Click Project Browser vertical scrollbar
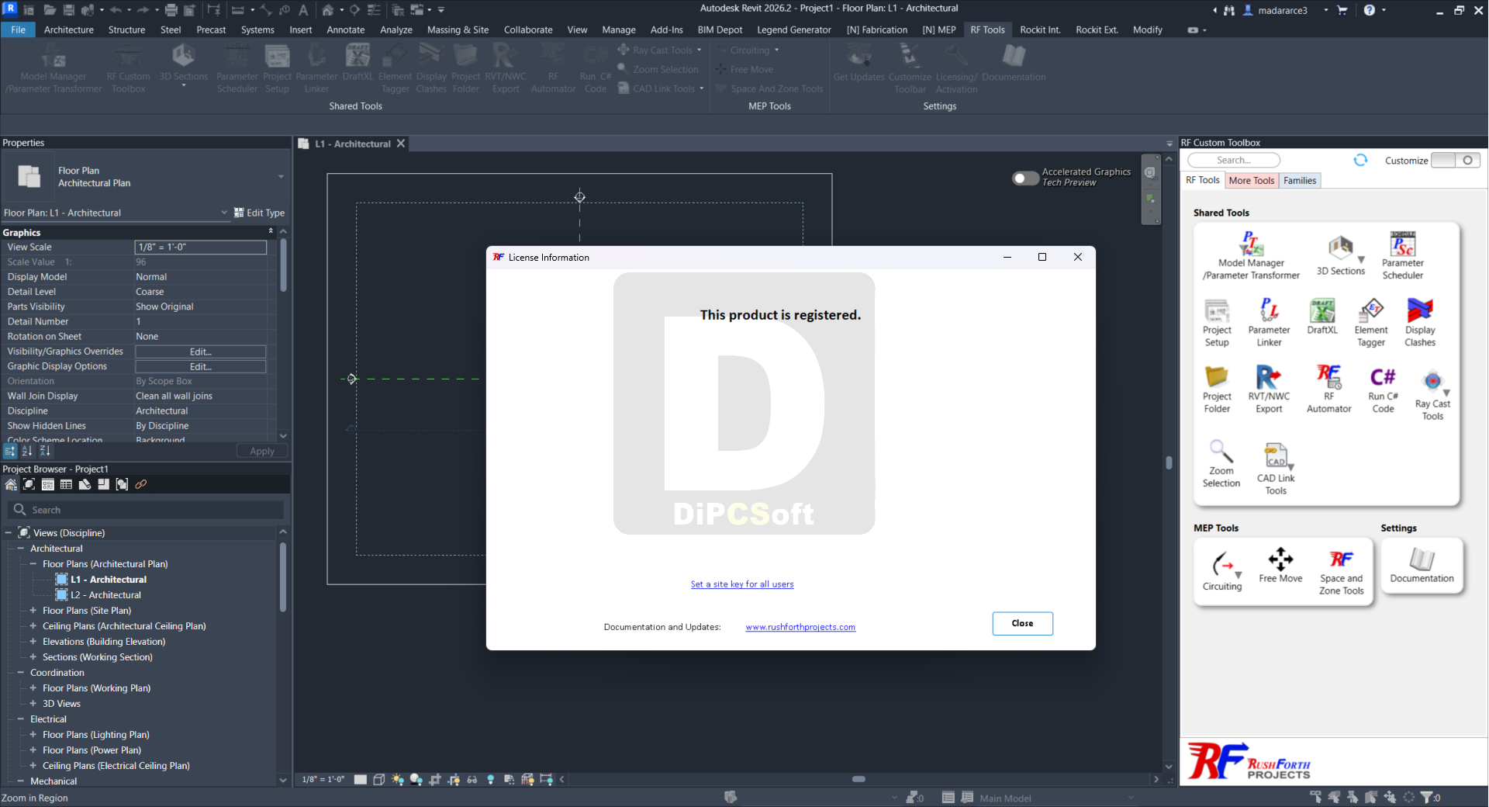The height and width of the screenshot is (807, 1489). pyautogui.click(x=283, y=578)
